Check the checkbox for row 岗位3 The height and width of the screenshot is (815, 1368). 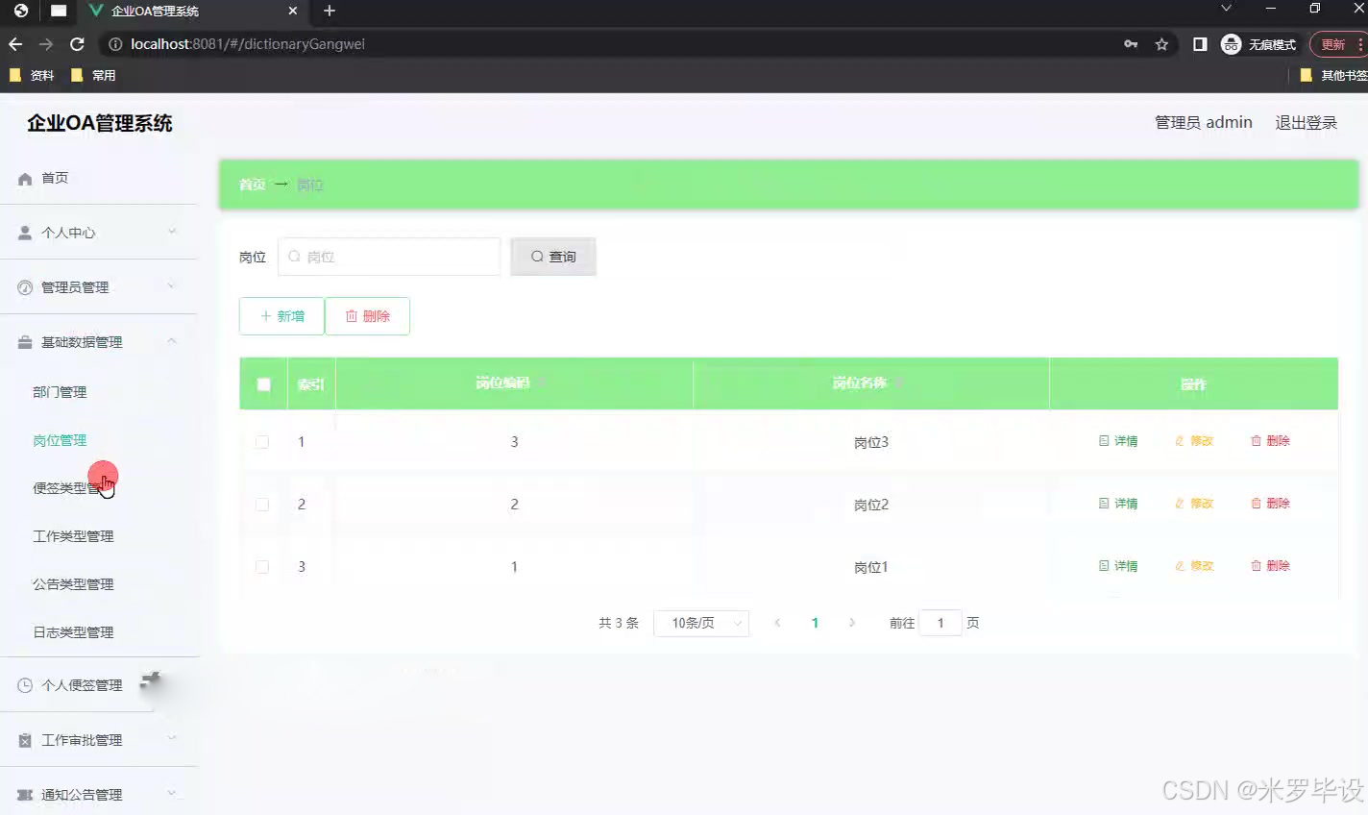[x=262, y=442]
